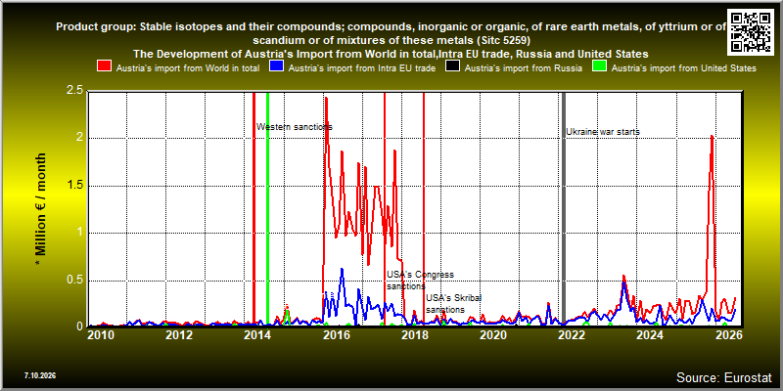Click the 'Million € / month' axis title

(41, 209)
